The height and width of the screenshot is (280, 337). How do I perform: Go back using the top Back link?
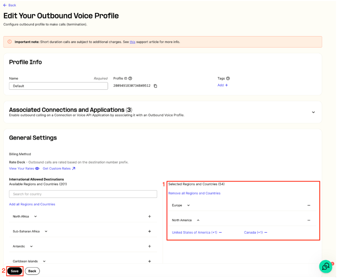[10, 5]
